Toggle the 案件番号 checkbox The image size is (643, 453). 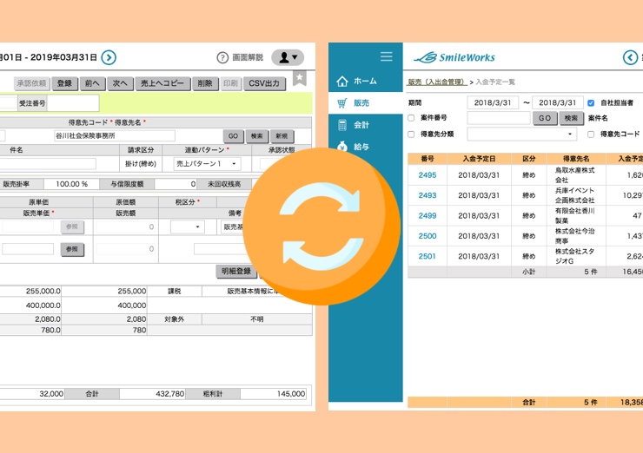(x=411, y=118)
